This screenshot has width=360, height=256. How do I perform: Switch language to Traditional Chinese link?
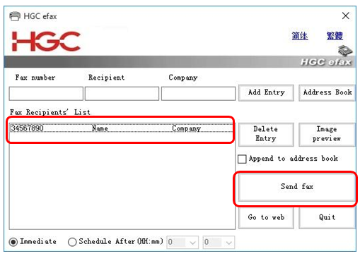point(335,36)
